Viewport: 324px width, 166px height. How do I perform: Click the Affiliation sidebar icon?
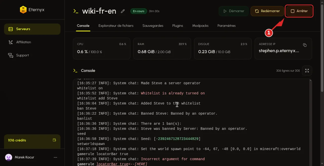tap(11, 42)
